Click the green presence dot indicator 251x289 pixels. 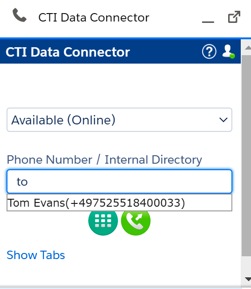click(x=232, y=56)
